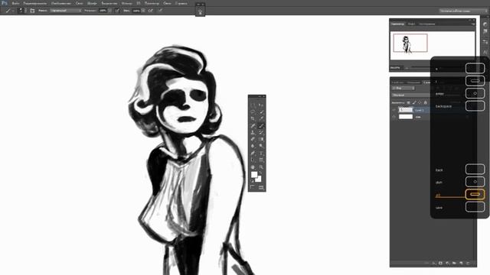Switch to the Навигатор tab
The height and width of the screenshot is (275, 490).
coord(397,24)
